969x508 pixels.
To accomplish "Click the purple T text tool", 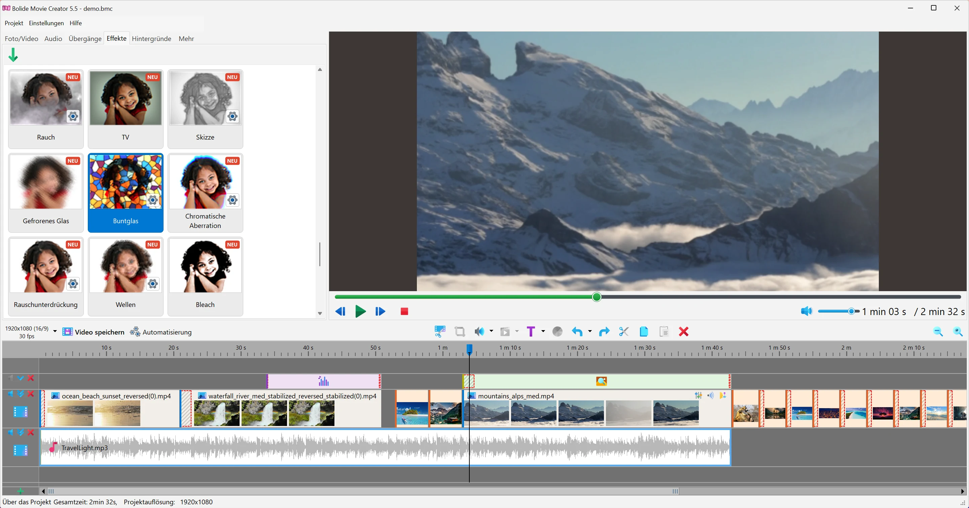I will click(531, 331).
